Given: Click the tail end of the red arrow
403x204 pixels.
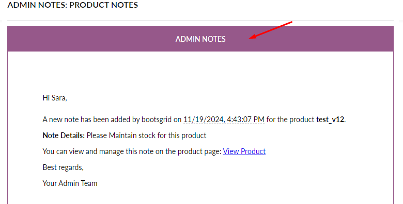Looking at the screenshot, I should pos(291,22).
